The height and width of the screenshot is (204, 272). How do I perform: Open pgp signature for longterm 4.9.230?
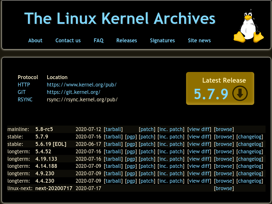131,173
